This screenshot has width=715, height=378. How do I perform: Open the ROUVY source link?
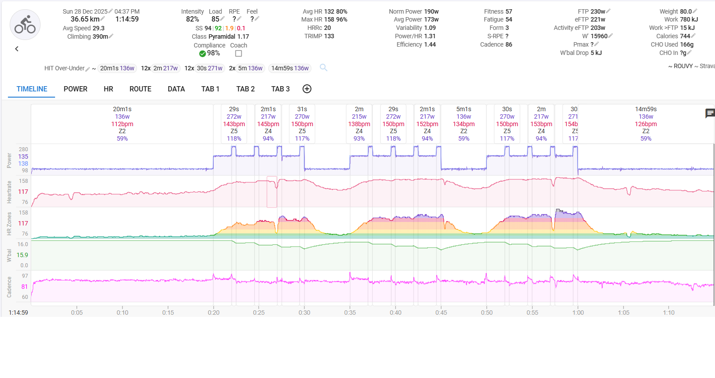(x=683, y=66)
